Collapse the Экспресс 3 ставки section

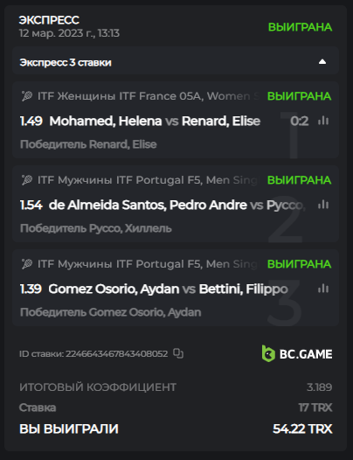(322, 61)
